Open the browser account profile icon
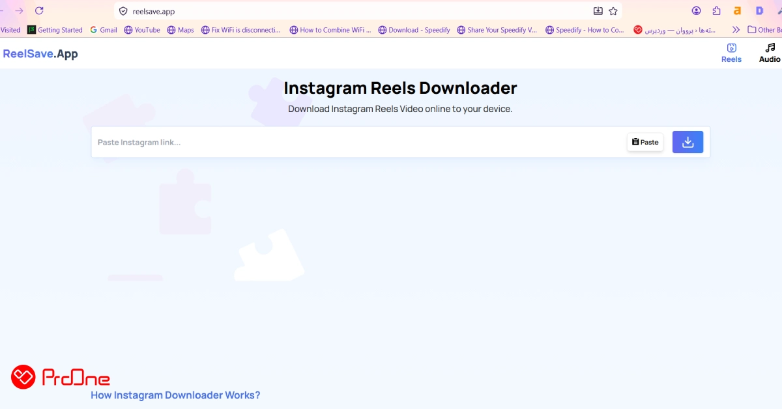 [697, 10]
